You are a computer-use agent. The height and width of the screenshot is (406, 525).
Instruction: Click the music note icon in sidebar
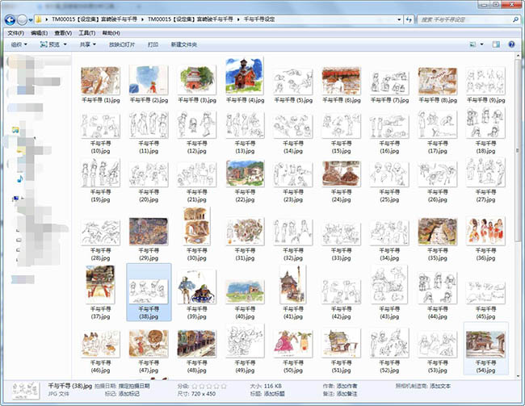coord(20,179)
